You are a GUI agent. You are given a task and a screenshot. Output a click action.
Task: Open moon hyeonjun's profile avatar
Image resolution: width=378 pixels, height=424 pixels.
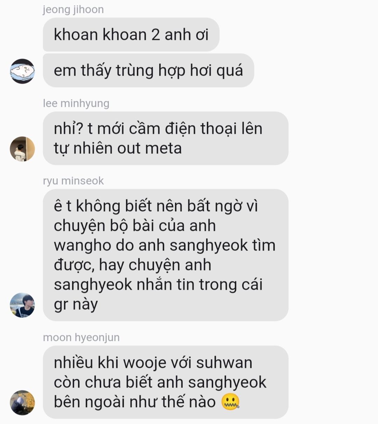click(x=22, y=403)
